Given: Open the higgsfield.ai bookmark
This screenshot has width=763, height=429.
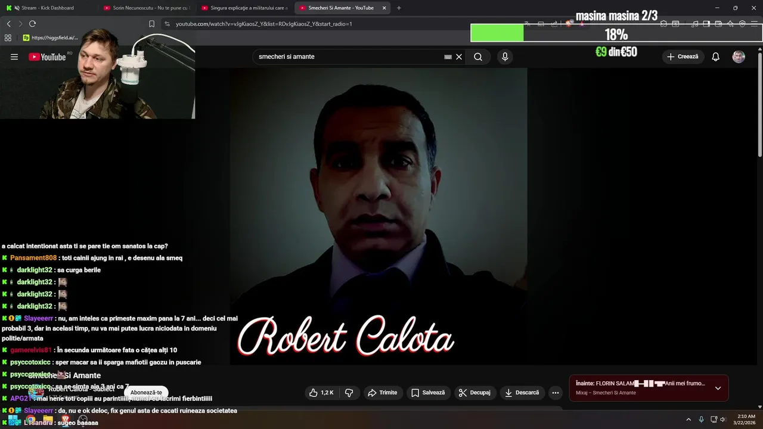Looking at the screenshot, I should coord(51,38).
